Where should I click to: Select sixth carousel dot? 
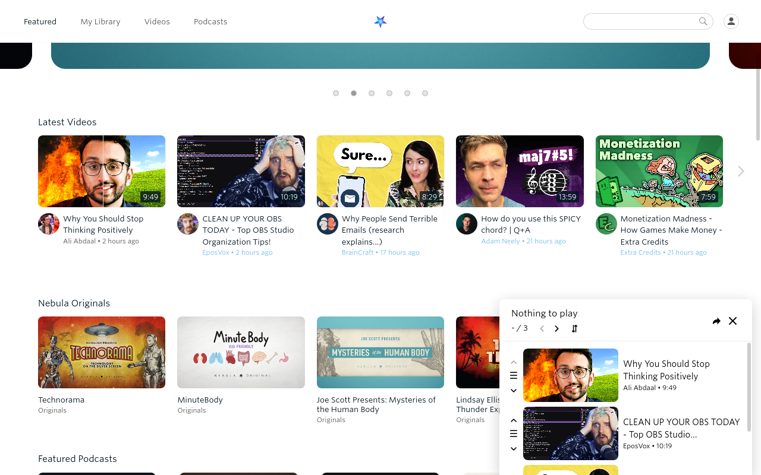tap(425, 93)
